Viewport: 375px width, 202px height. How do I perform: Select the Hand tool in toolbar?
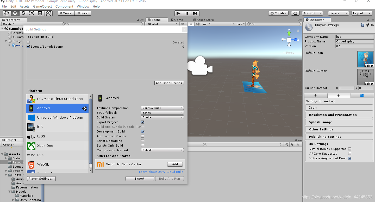(7, 13)
